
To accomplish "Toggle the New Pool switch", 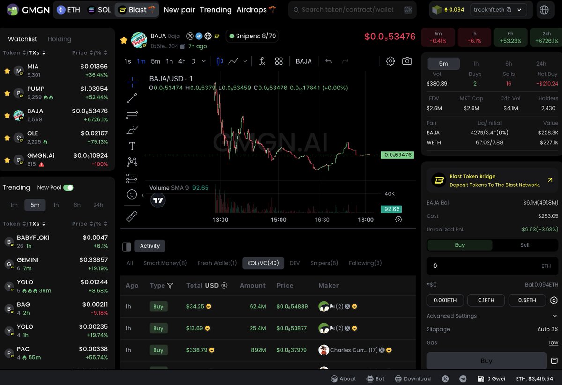I will coord(68,188).
